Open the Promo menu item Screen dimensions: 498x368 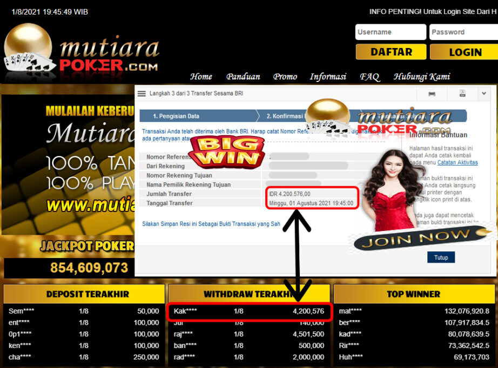(x=285, y=77)
